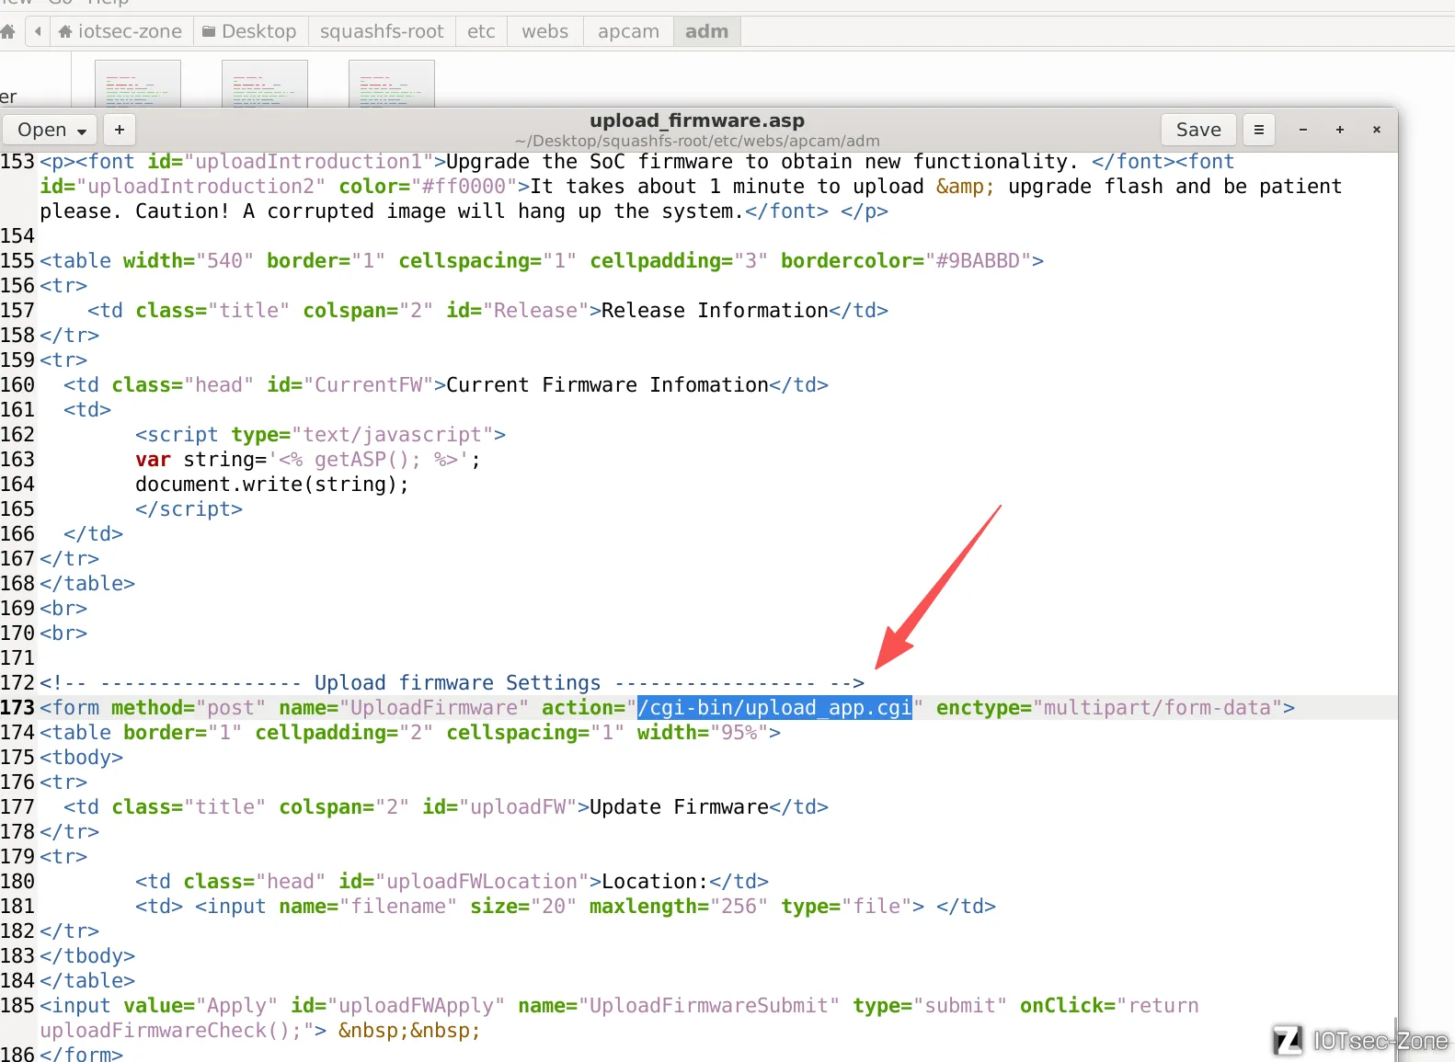This screenshot has width=1455, height=1062.
Task: Select the first file thumbnail in the folder
Action: coord(138,85)
